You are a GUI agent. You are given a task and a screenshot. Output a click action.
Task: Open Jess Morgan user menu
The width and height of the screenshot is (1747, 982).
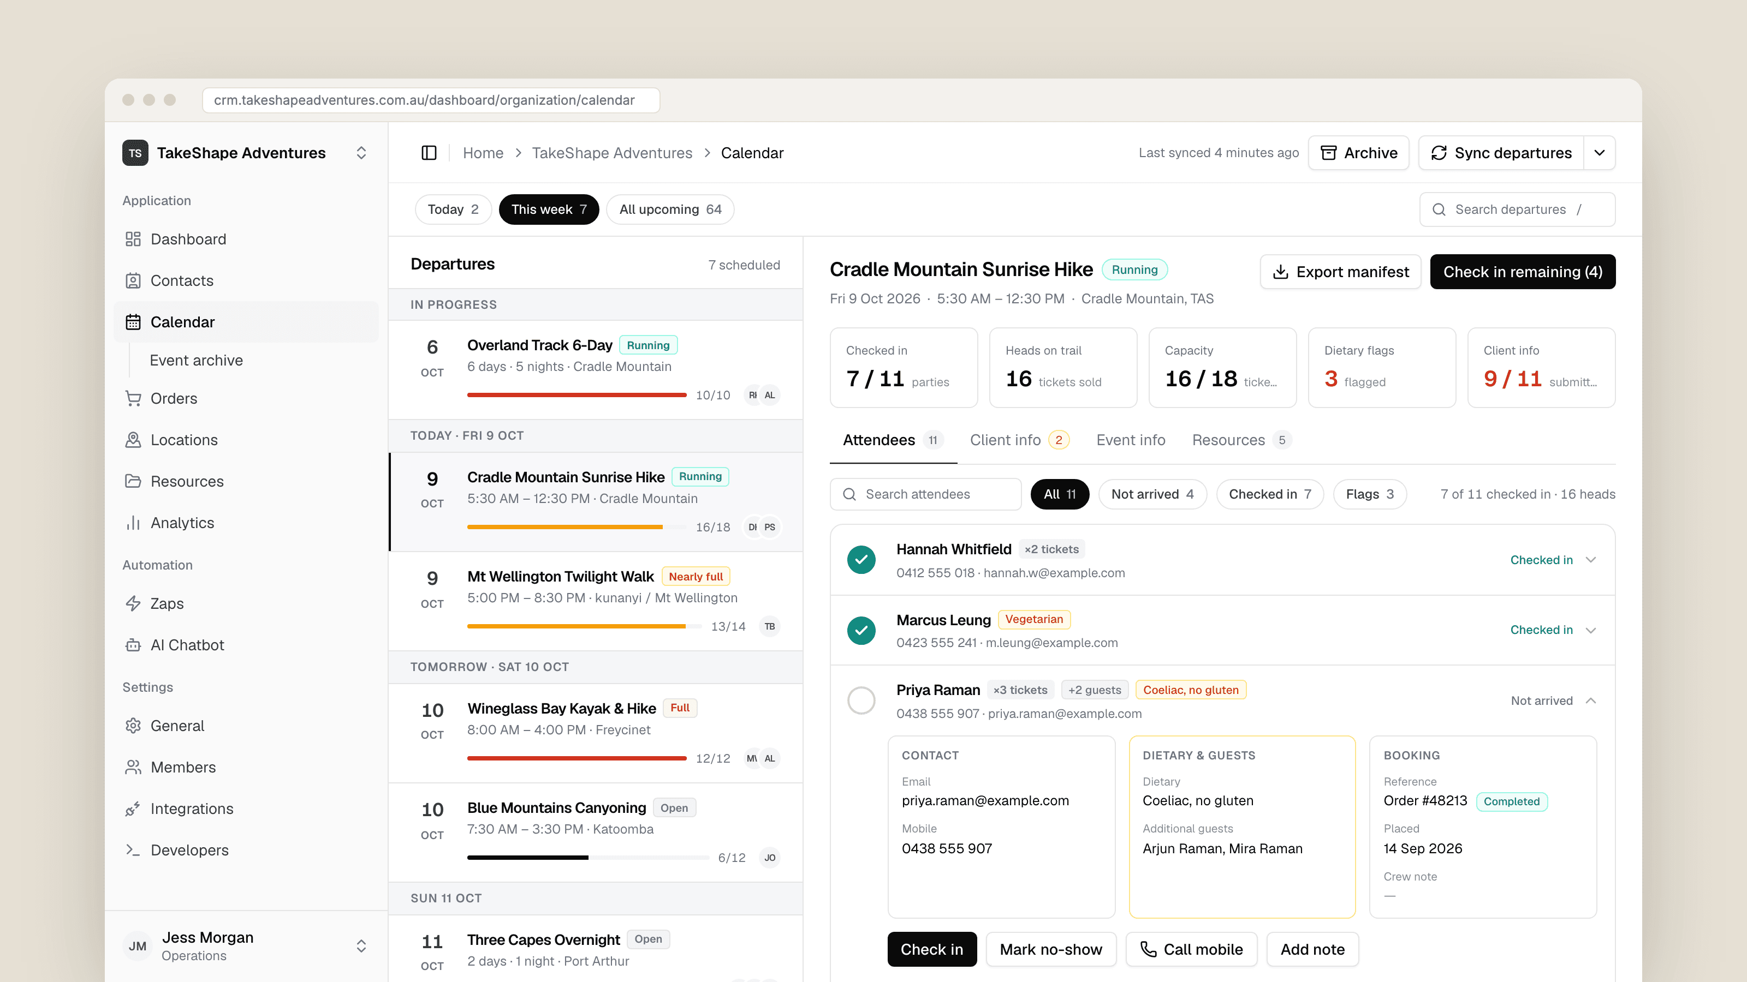coord(246,946)
